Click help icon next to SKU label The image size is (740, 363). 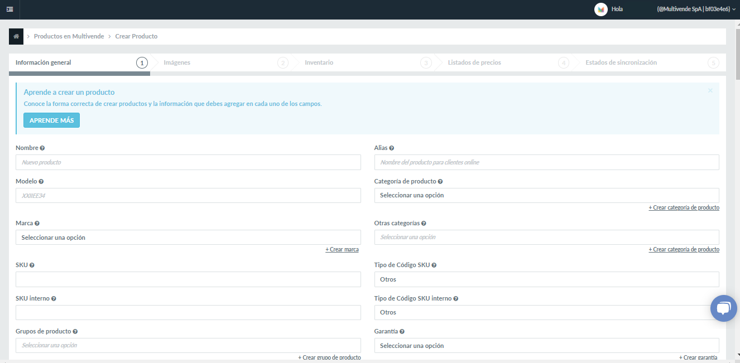pos(32,265)
